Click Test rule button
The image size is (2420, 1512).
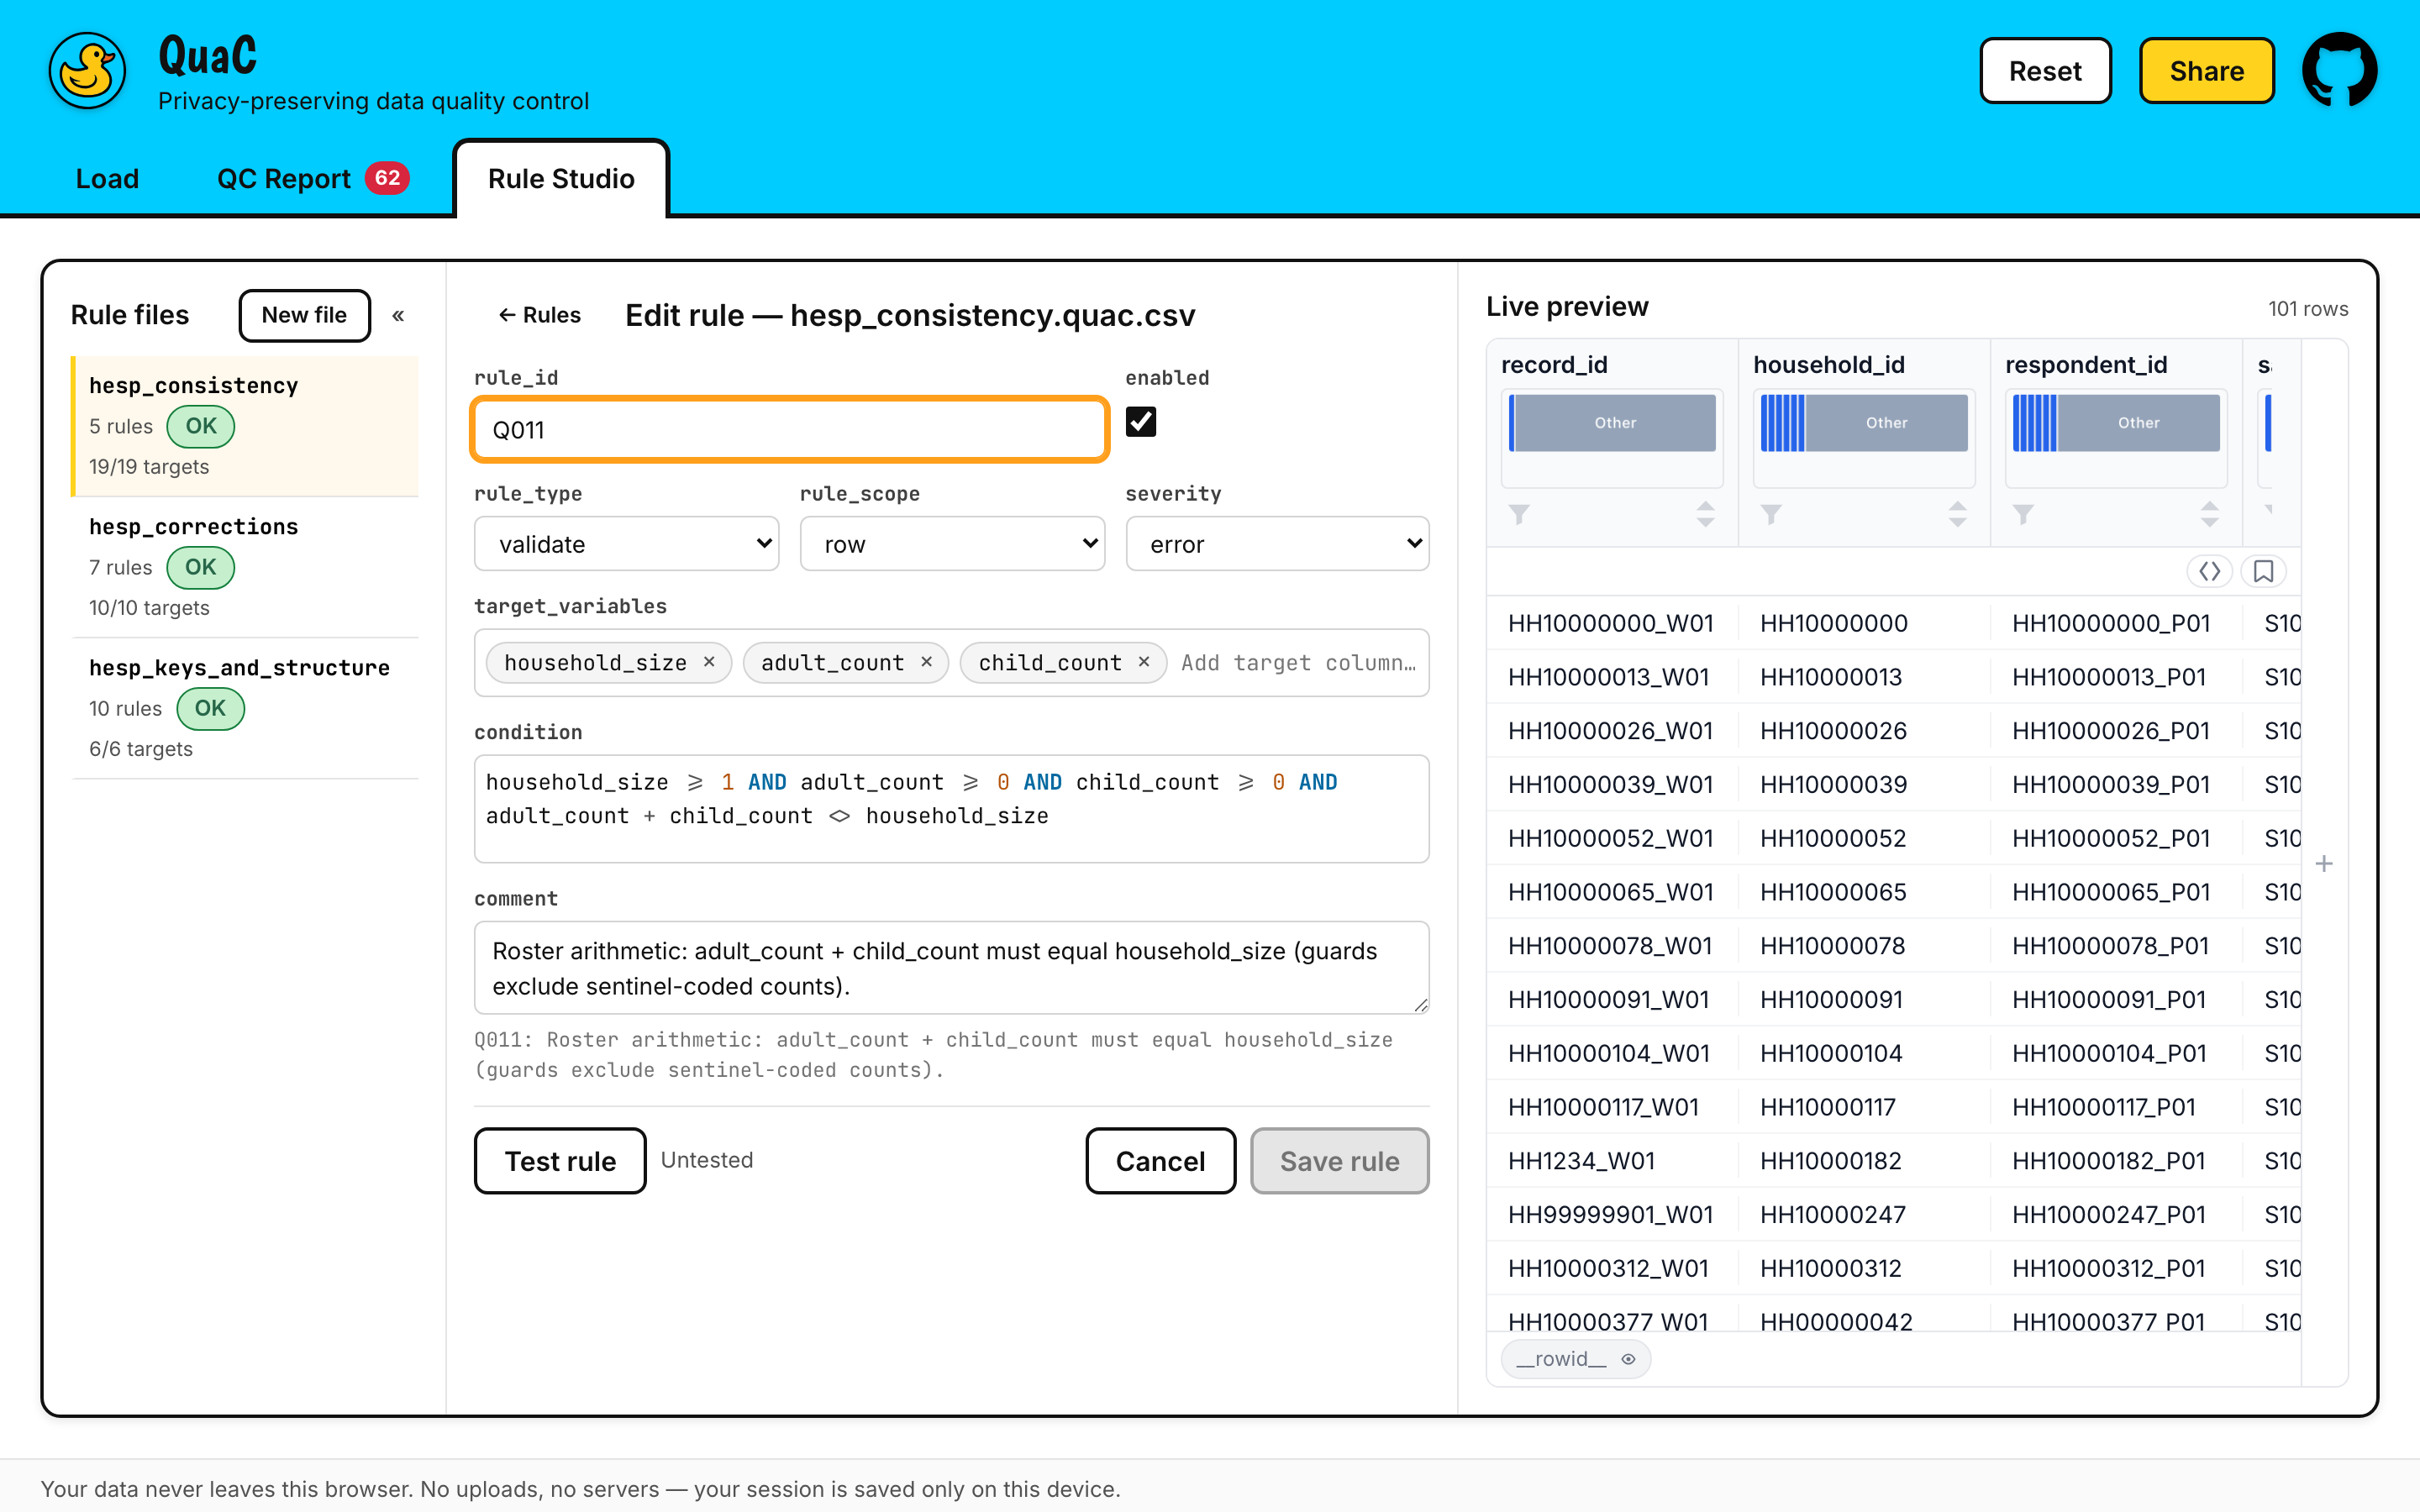(560, 1161)
